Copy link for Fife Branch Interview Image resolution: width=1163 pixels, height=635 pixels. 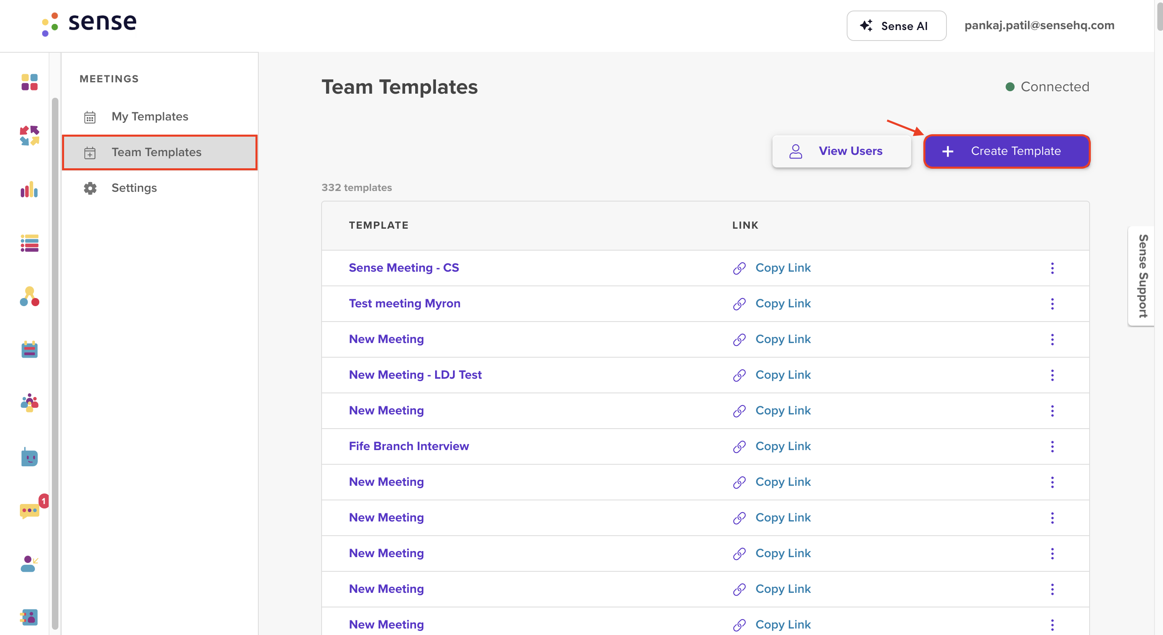[783, 446]
